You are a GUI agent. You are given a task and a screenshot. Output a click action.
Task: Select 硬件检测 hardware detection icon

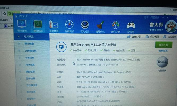point(38,26)
